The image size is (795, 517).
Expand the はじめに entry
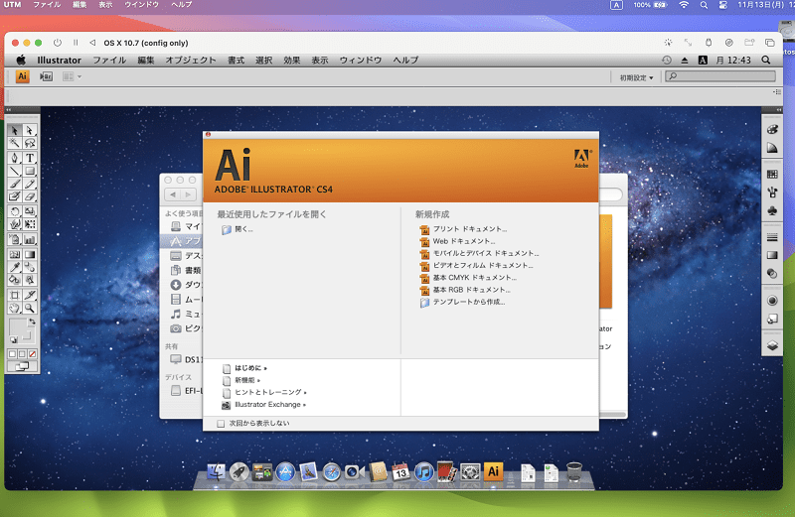coord(250,368)
